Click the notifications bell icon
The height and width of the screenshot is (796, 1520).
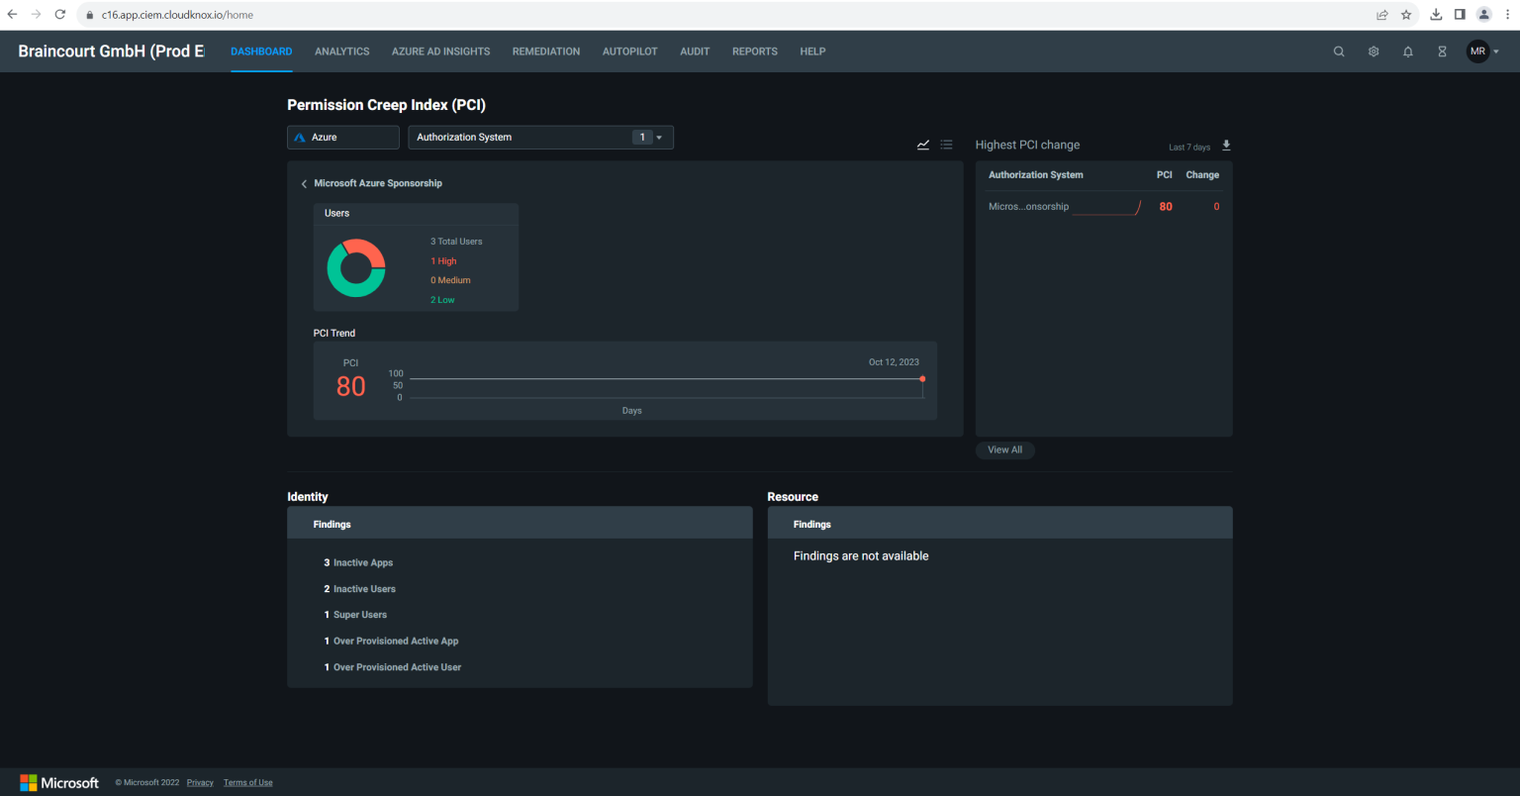click(x=1407, y=50)
